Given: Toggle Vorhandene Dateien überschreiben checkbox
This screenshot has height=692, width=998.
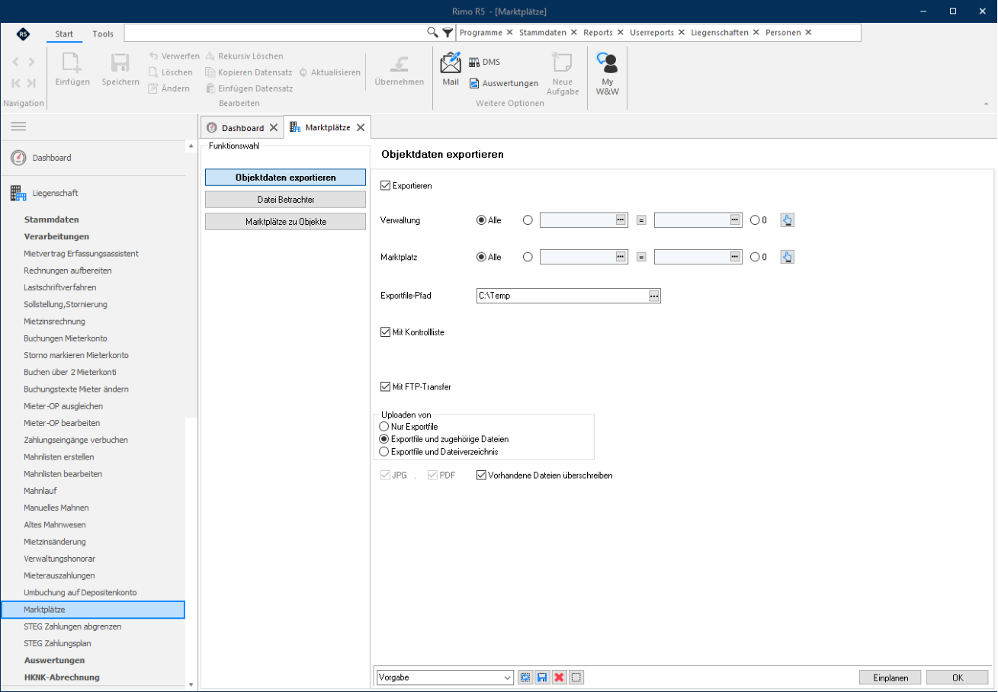Looking at the screenshot, I should point(481,476).
